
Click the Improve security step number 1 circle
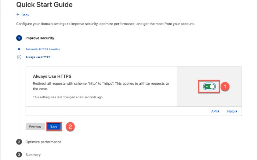pyautogui.click(x=19, y=38)
